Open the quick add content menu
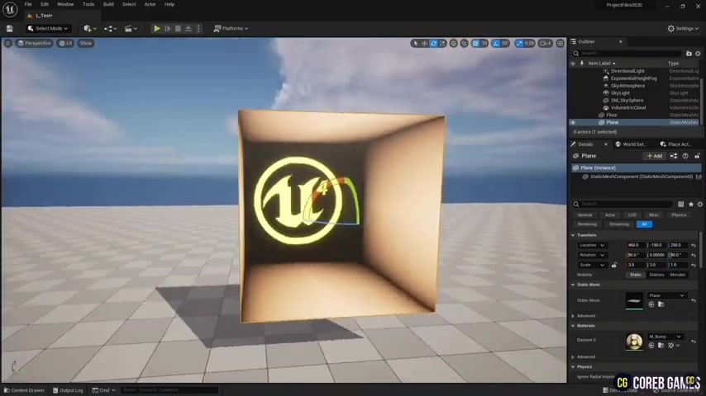Image resolution: width=706 pixels, height=396 pixels. click(90, 28)
